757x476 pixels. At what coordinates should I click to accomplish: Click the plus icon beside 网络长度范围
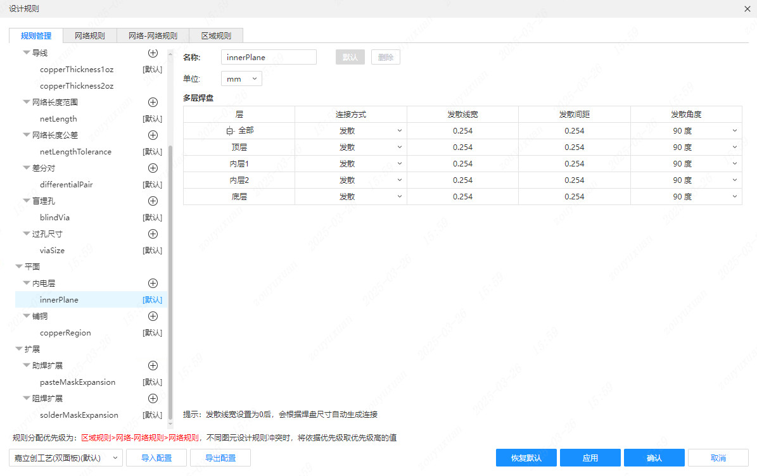[153, 102]
